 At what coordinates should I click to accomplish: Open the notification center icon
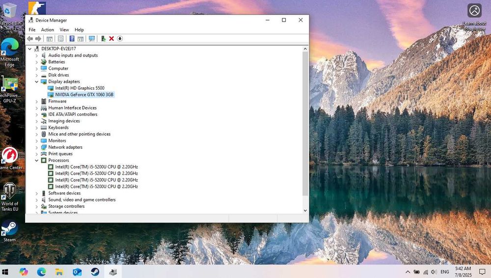point(482,272)
